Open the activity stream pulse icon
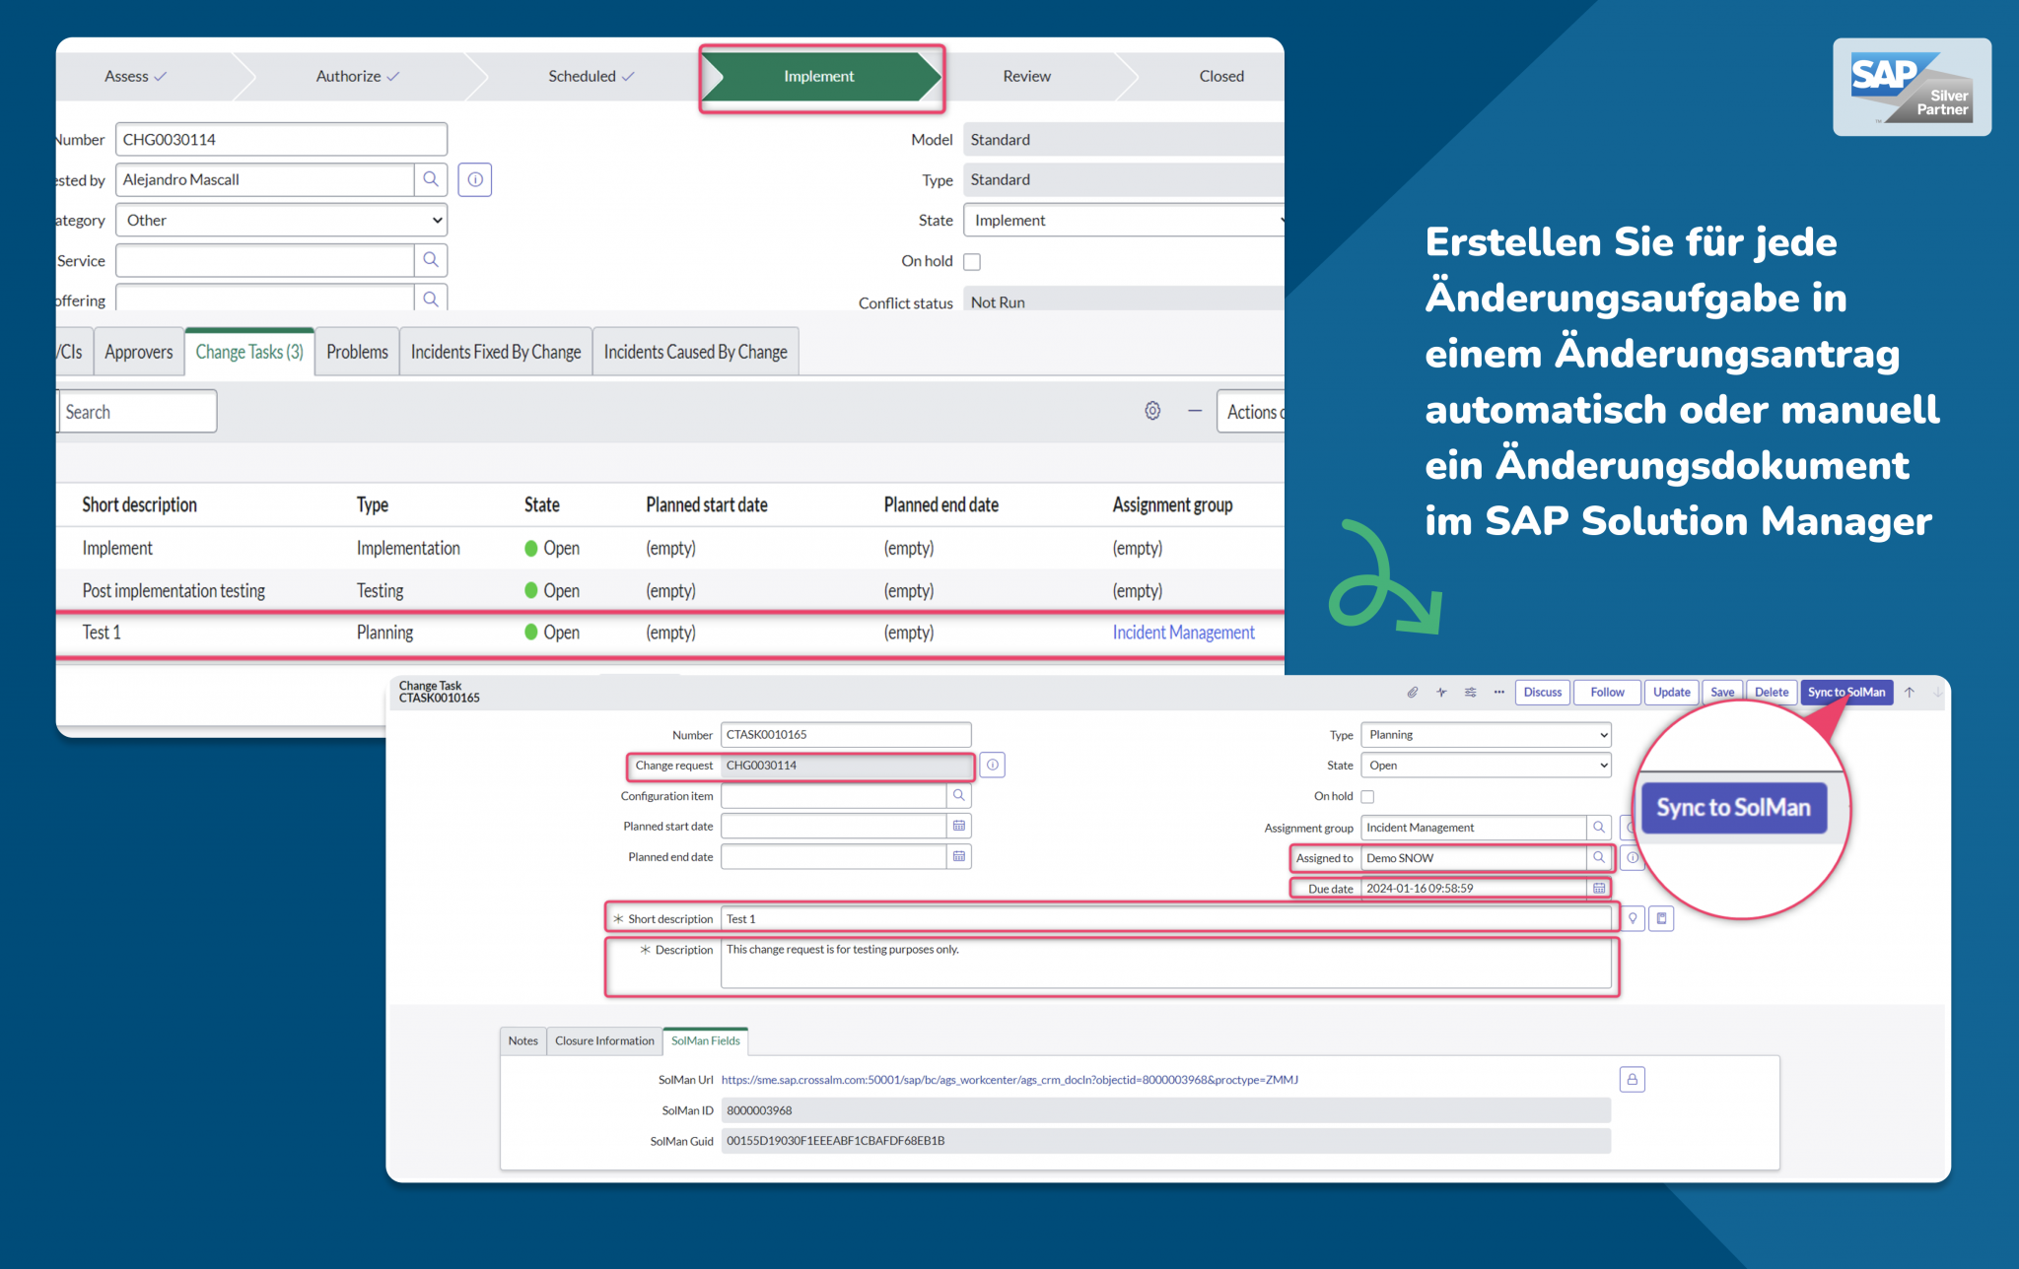The image size is (2019, 1269). (1441, 692)
